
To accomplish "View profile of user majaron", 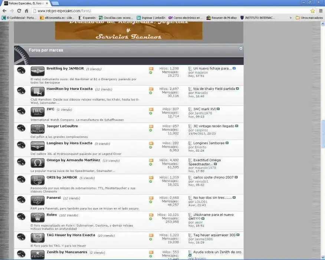I will 201,72.
